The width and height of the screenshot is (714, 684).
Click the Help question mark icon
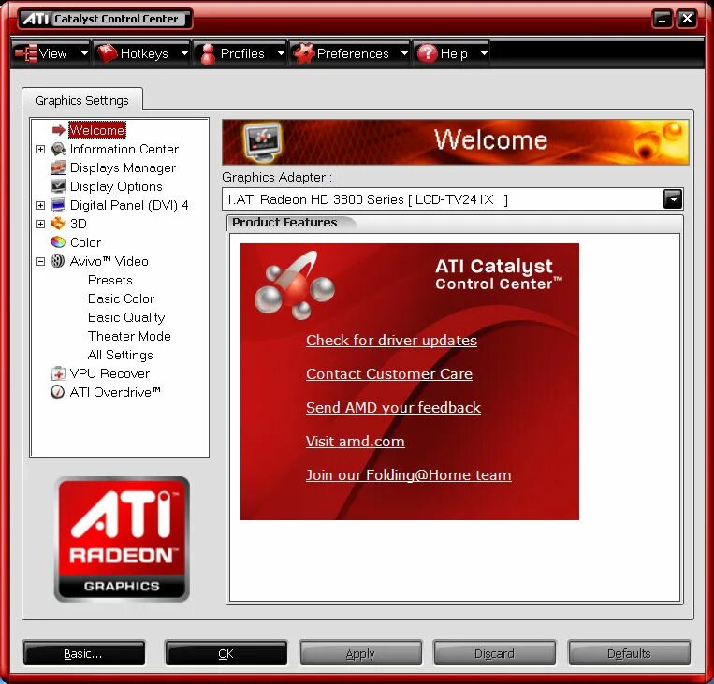pyautogui.click(x=427, y=53)
